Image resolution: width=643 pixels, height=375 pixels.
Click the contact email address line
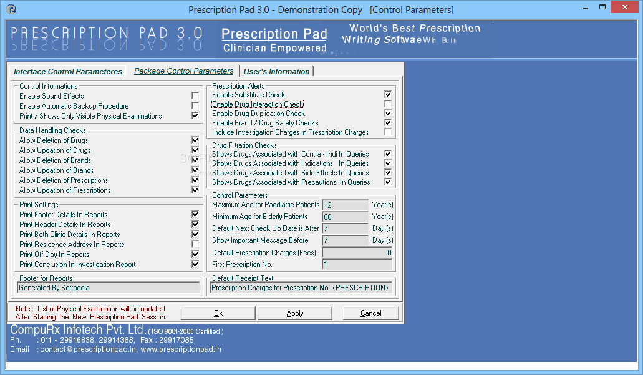115,349
